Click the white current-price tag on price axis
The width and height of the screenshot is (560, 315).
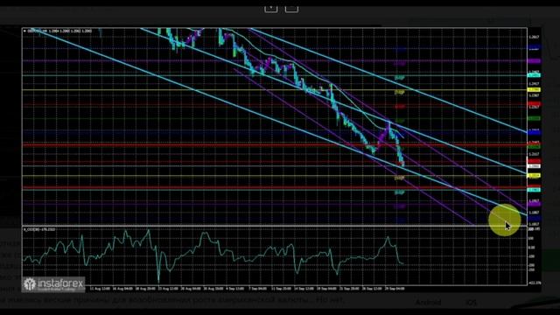[x=534, y=166]
